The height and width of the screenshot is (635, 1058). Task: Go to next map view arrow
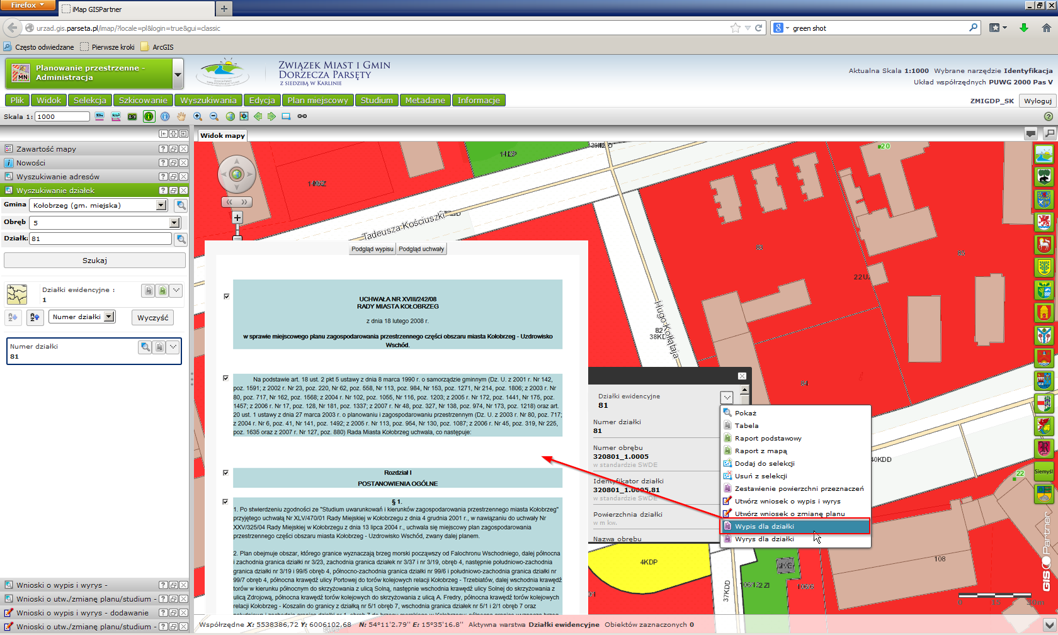(271, 116)
